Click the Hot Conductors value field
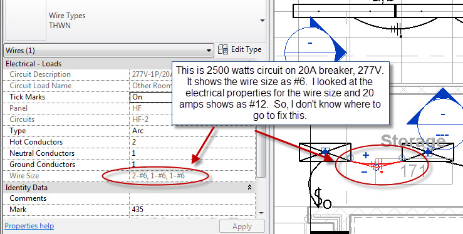The width and height of the screenshot is (463, 234). click(192, 142)
